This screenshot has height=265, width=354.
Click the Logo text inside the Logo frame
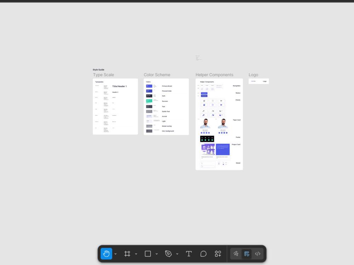point(264,81)
